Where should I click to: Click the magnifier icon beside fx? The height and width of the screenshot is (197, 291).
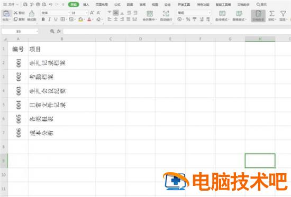[52, 31]
